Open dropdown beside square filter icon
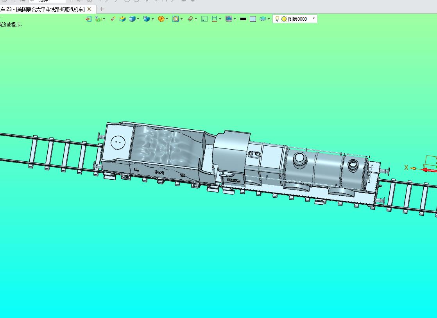437x318 pixels. (181, 19)
